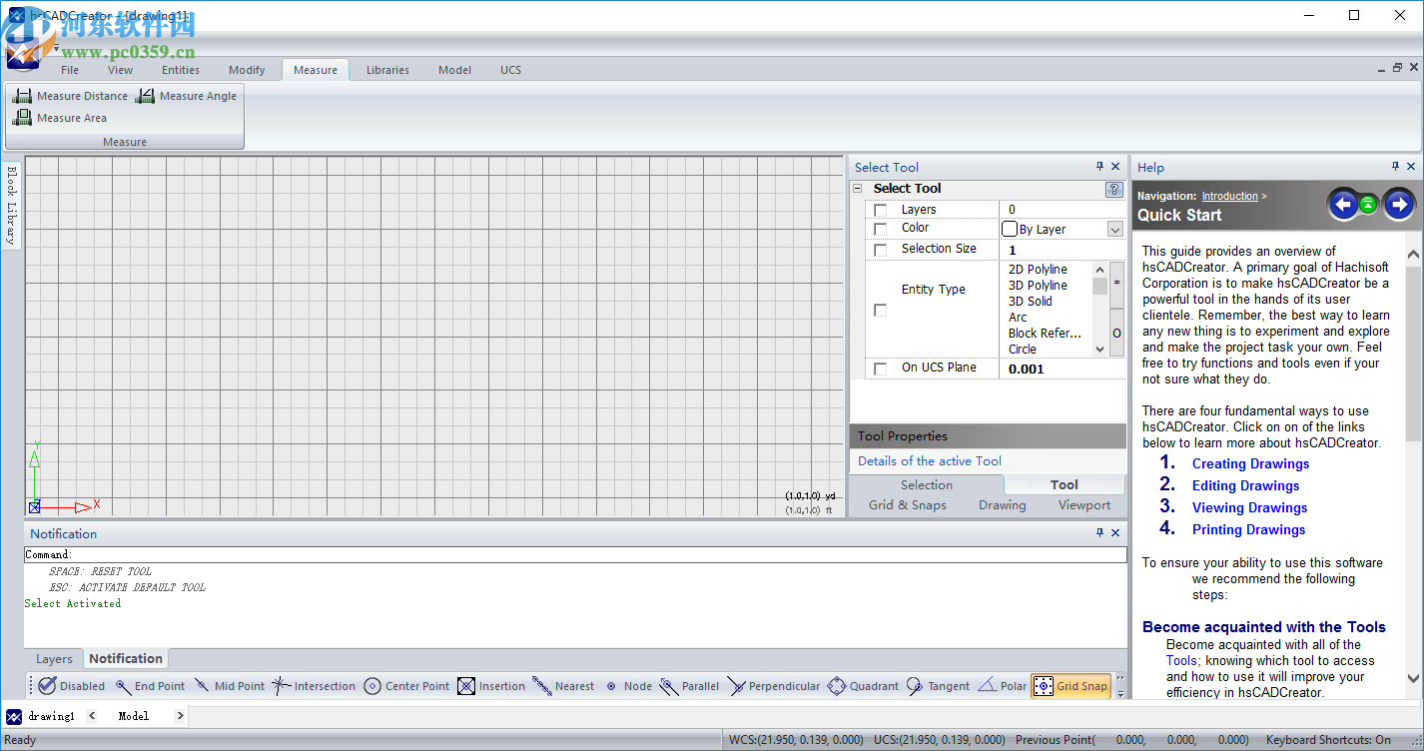Collapse the Select Tool property group

pyautogui.click(x=857, y=188)
